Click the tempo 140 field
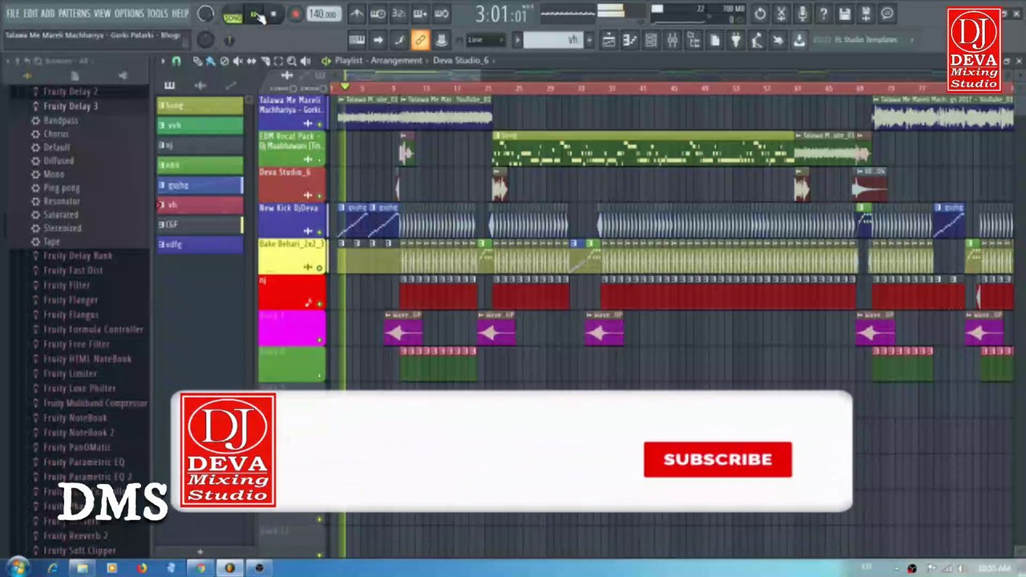 (322, 14)
